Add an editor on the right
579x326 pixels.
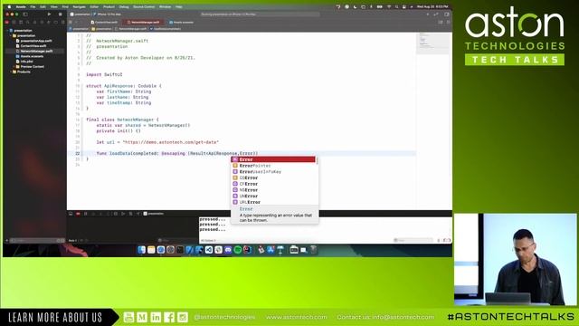(x=448, y=22)
